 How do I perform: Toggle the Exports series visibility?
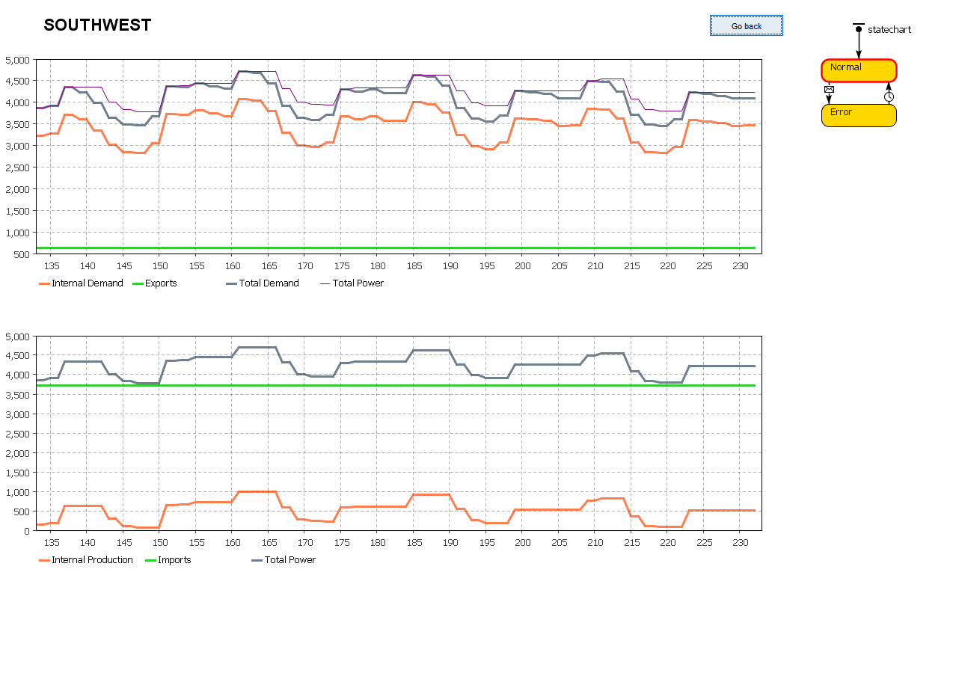coord(159,283)
